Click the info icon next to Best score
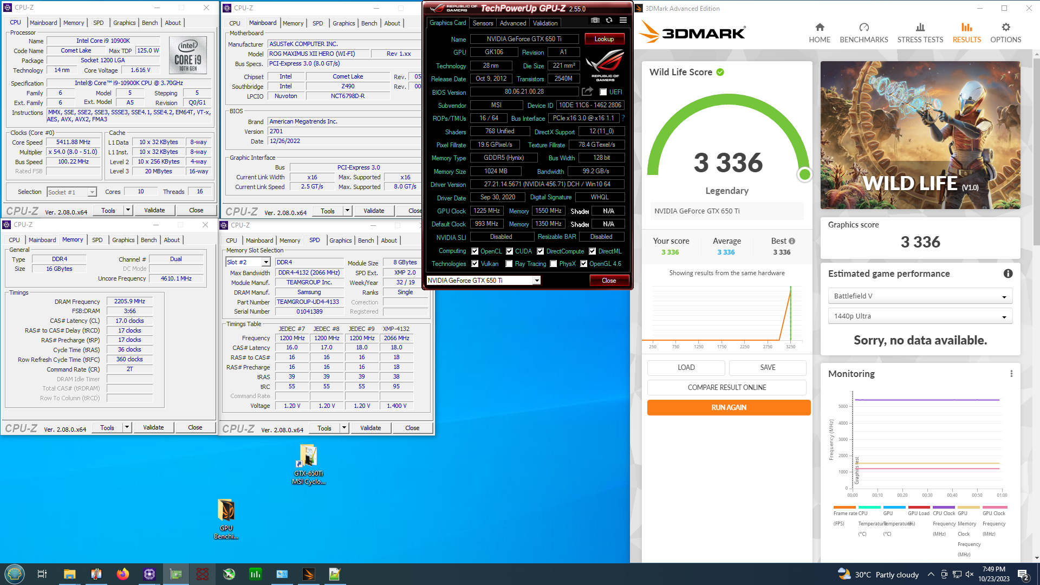Viewport: 1040px width, 585px height. pyautogui.click(x=792, y=241)
